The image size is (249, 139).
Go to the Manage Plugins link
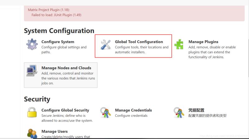(203, 42)
